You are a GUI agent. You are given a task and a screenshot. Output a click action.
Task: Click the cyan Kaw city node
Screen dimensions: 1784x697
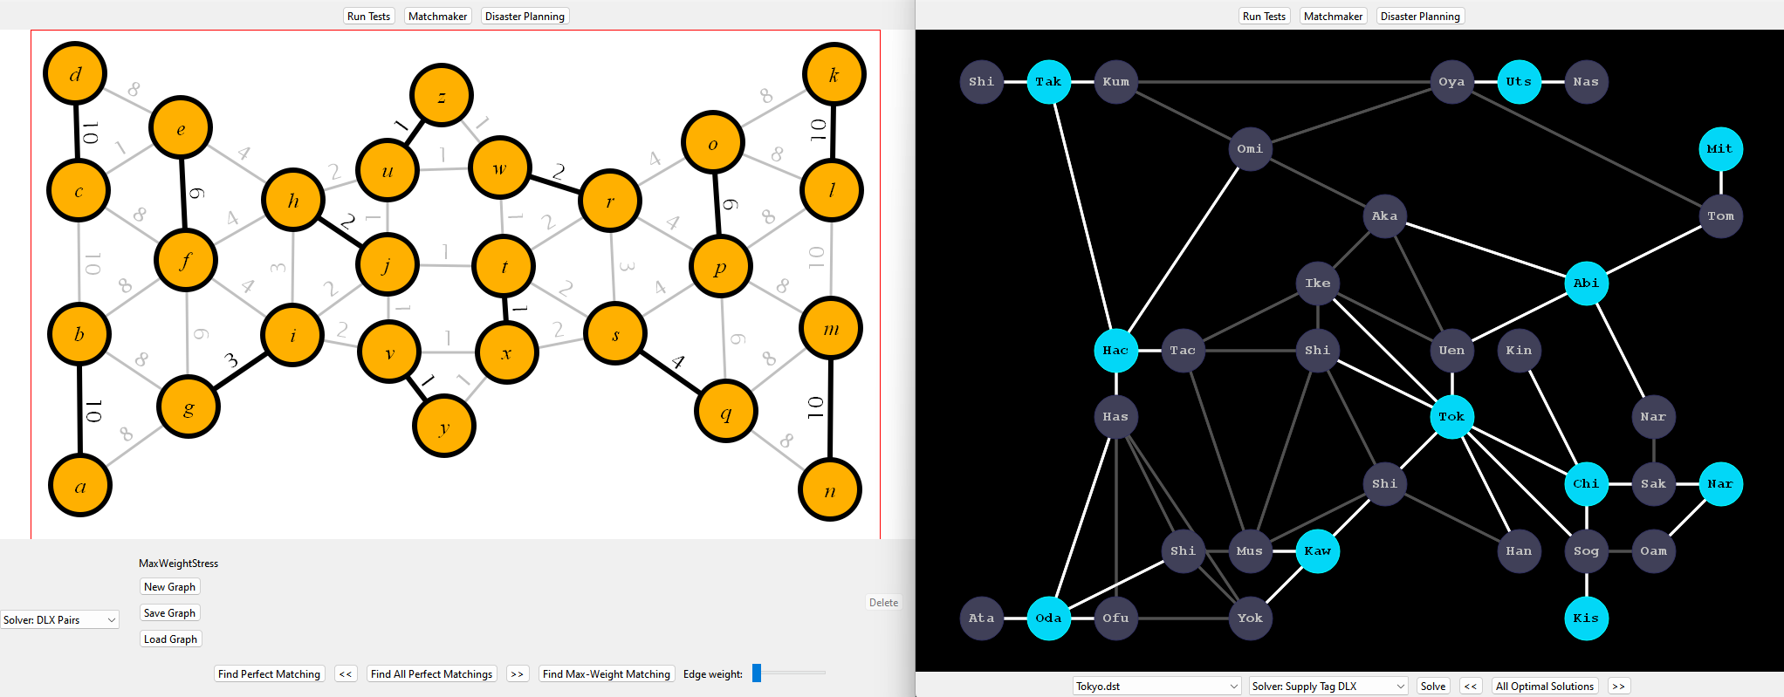click(x=1317, y=551)
